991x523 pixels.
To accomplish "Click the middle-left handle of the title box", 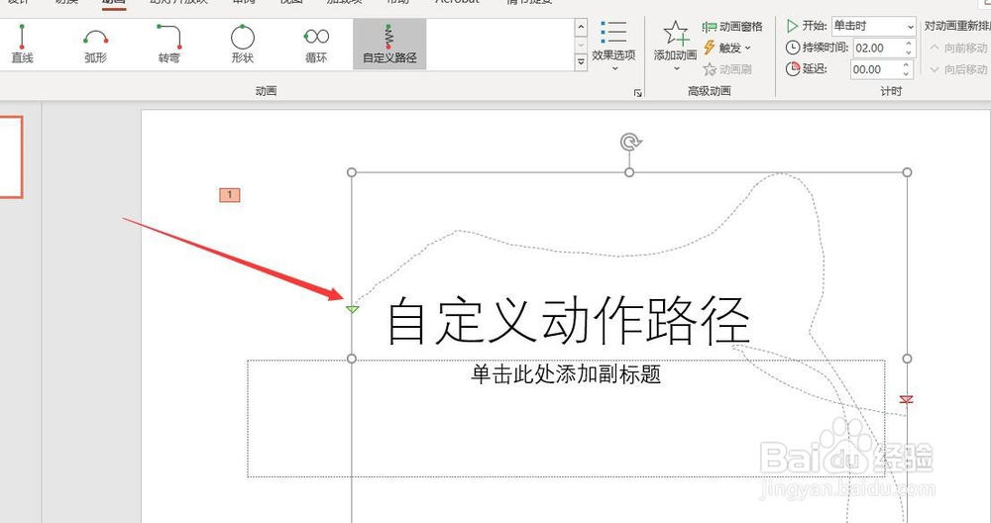I will (x=352, y=359).
